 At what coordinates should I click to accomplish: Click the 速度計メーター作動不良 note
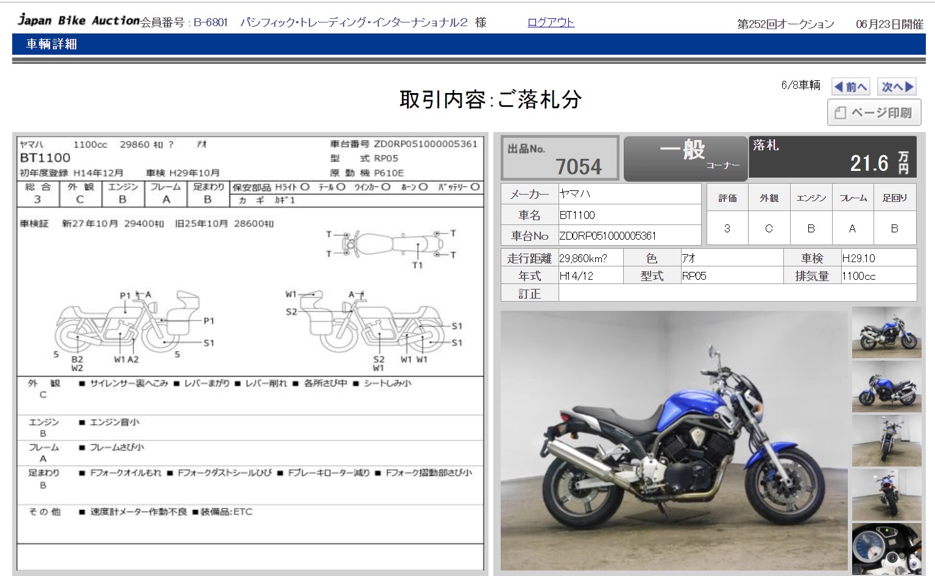pyautogui.click(x=138, y=512)
